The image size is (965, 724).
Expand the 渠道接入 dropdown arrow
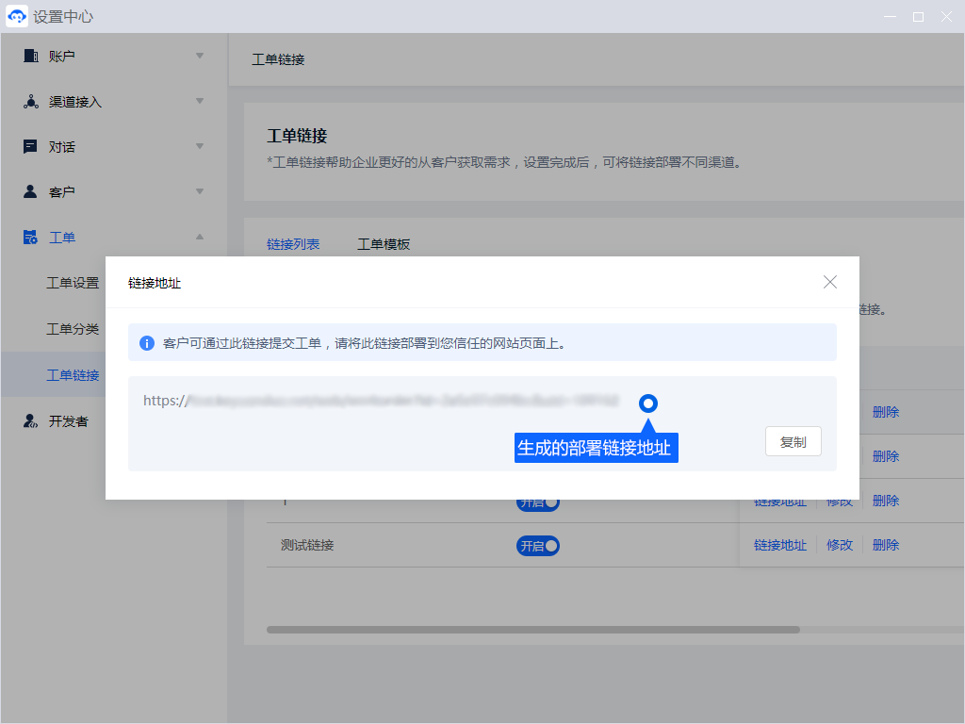tap(199, 101)
